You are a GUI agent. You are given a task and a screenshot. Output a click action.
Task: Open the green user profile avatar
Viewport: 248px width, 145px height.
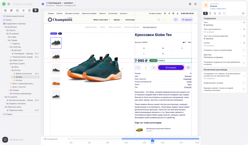click(x=4, y=4)
